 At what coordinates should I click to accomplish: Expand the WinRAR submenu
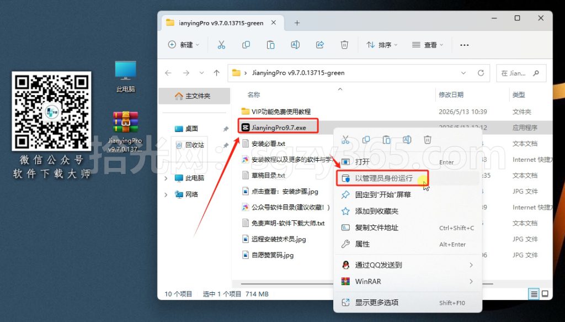[471, 281]
